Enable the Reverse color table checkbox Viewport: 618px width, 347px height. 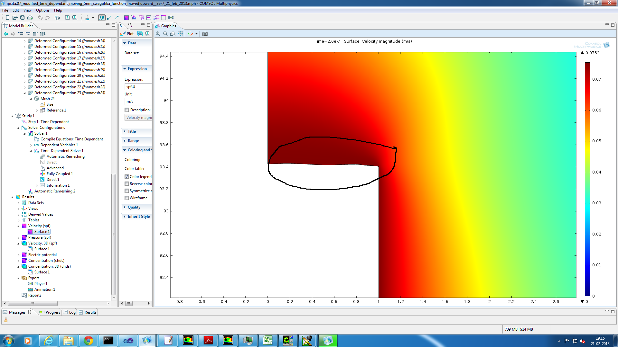pyautogui.click(x=127, y=184)
